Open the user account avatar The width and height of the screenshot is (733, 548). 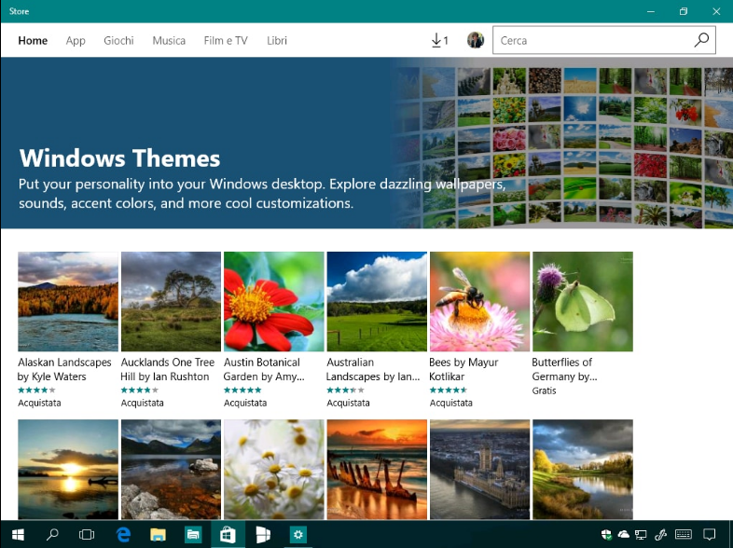(476, 40)
